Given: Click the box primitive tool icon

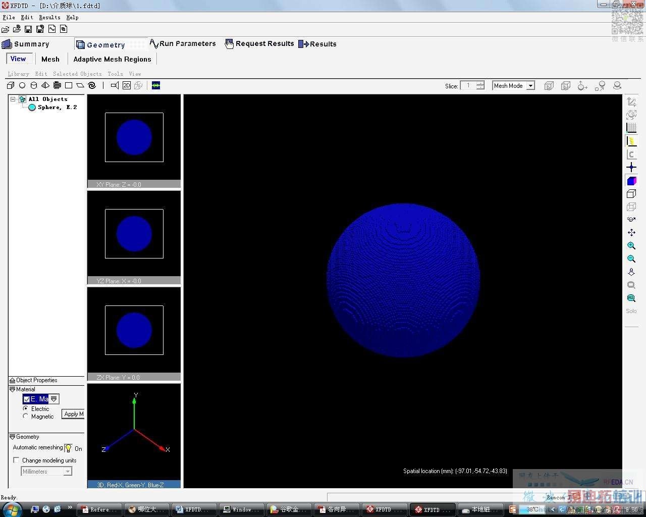Looking at the screenshot, I should point(11,86).
